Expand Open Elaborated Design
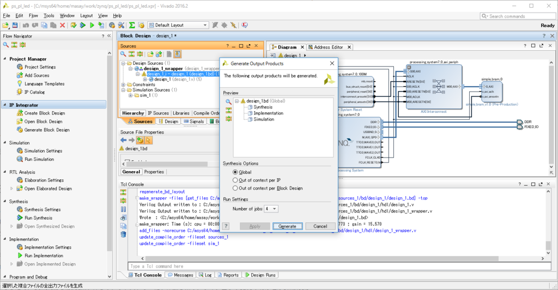Screen dimensions: 558x290 point(11,189)
